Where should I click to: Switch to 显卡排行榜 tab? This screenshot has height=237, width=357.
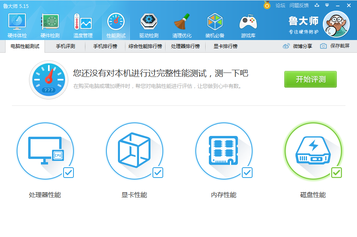(x=226, y=46)
